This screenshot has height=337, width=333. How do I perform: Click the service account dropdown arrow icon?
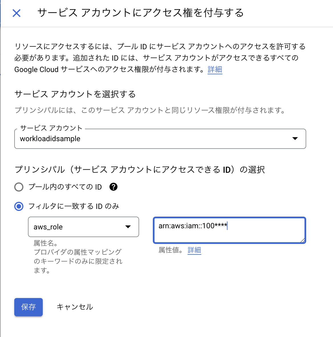point(295,139)
